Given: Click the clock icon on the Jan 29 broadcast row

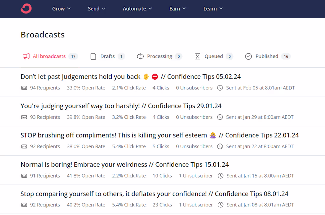Looking at the screenshot, I should (220, 117).
